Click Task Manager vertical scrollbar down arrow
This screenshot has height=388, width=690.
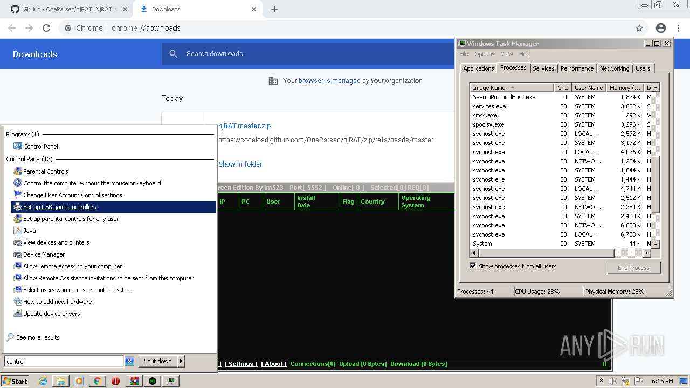(655, 244)
